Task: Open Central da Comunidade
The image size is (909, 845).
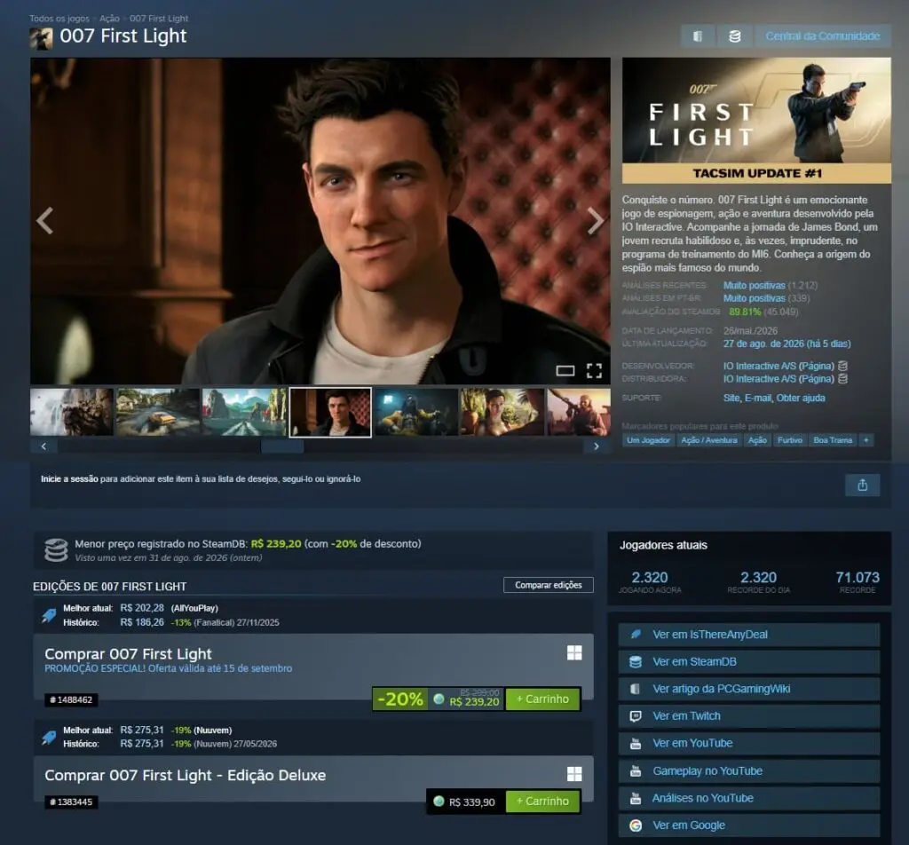Action: click(x=822, y=36)
